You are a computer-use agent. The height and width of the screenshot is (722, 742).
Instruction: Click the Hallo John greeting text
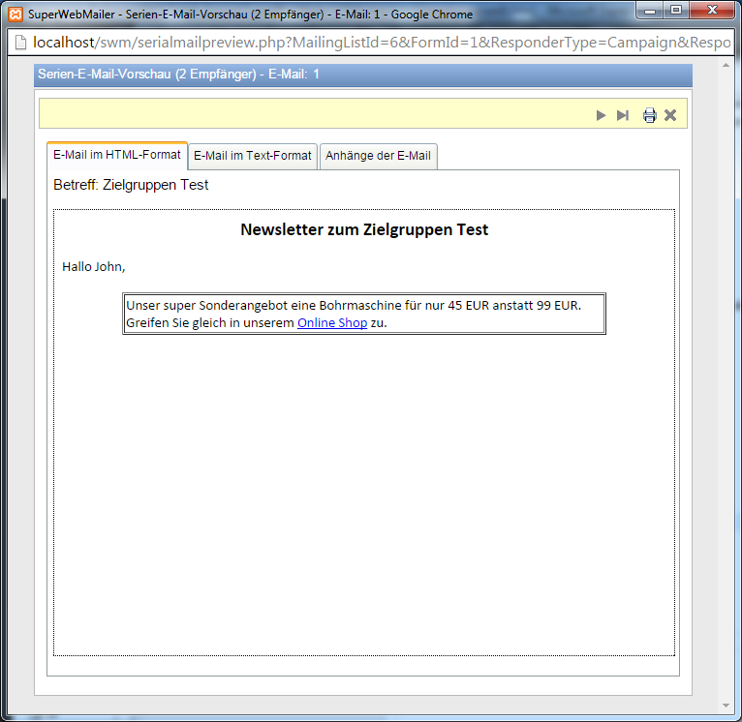click(94, 266)
